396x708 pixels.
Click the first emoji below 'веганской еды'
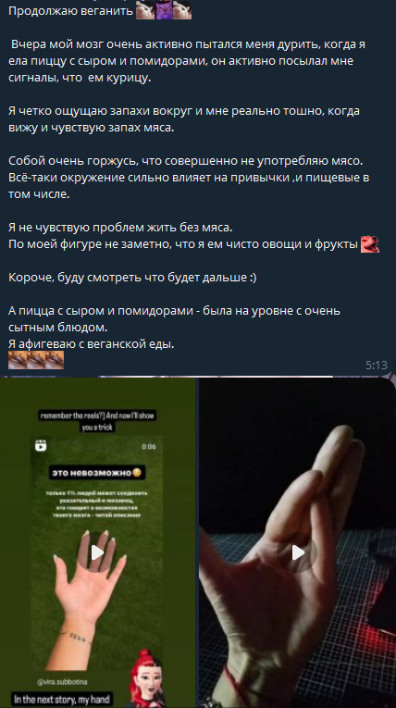pyautogui.click(x=18, y=360)
